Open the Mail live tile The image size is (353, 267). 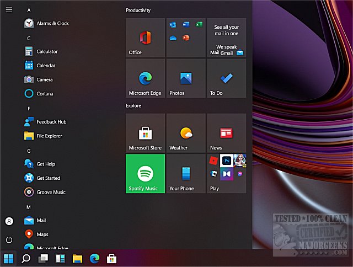pyautogui.click(x=226, y=38)
